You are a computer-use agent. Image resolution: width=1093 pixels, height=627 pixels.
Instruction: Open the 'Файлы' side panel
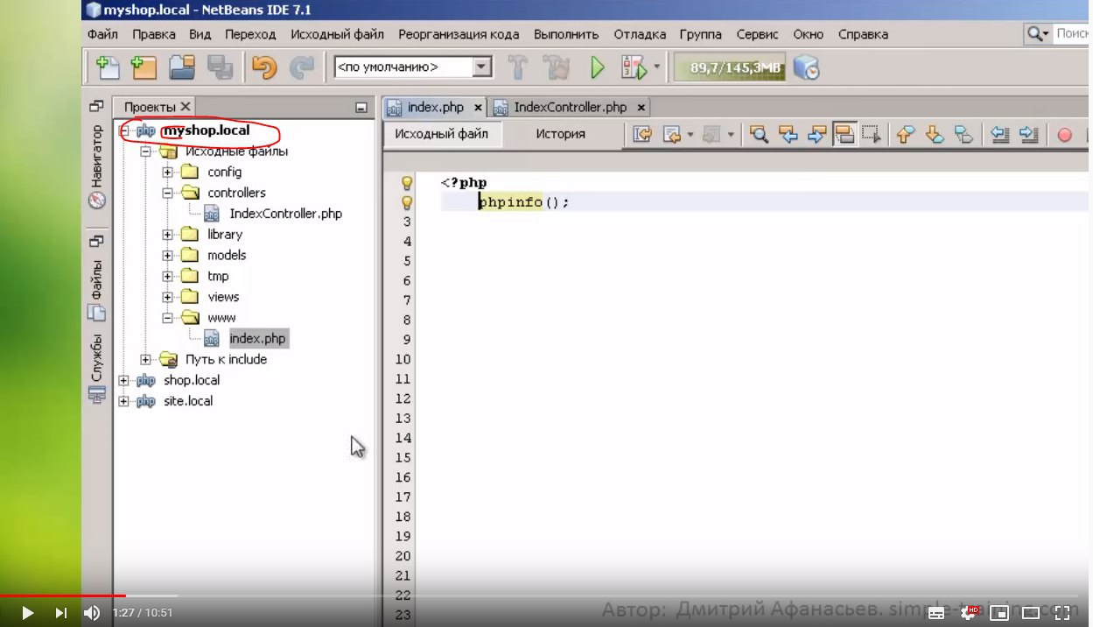(x=97, y=289)
